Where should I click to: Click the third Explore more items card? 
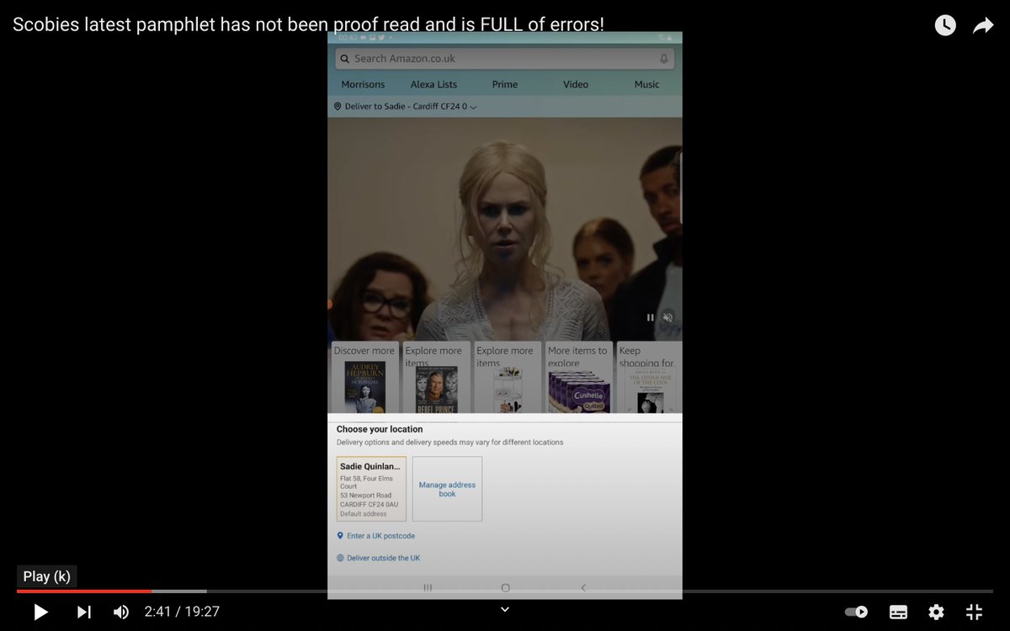(507, 377)
